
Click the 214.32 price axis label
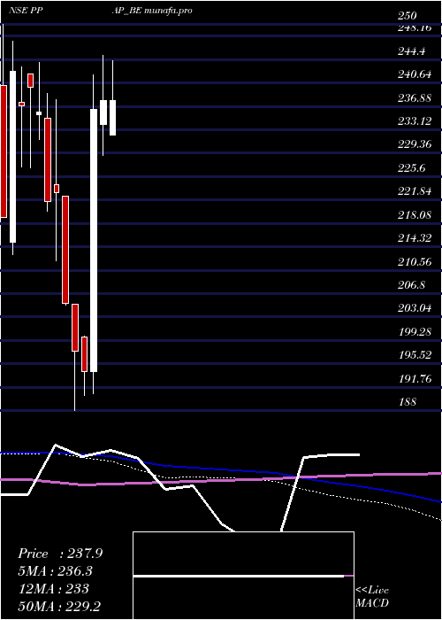[x=415, y=238]
